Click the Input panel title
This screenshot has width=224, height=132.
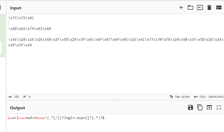[x=16, y=8]
